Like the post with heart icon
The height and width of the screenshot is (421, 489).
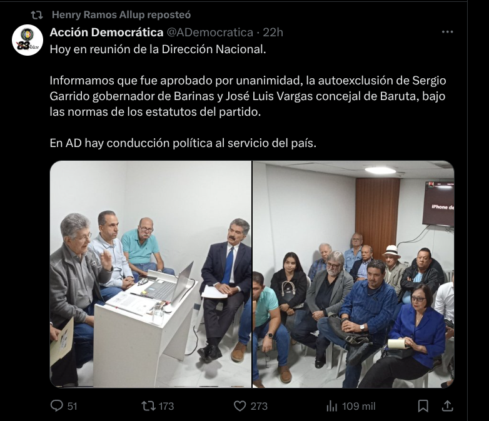click(240, 406)
